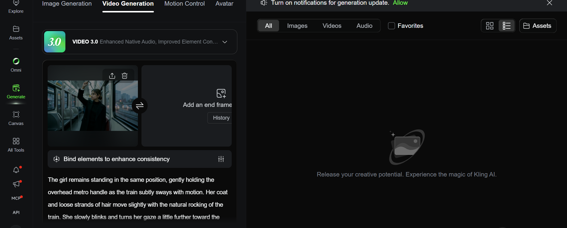Click the 3.0 model logo
Image resolution: width=567 pixels, height=228 pixels.
[x=55, y=42]
